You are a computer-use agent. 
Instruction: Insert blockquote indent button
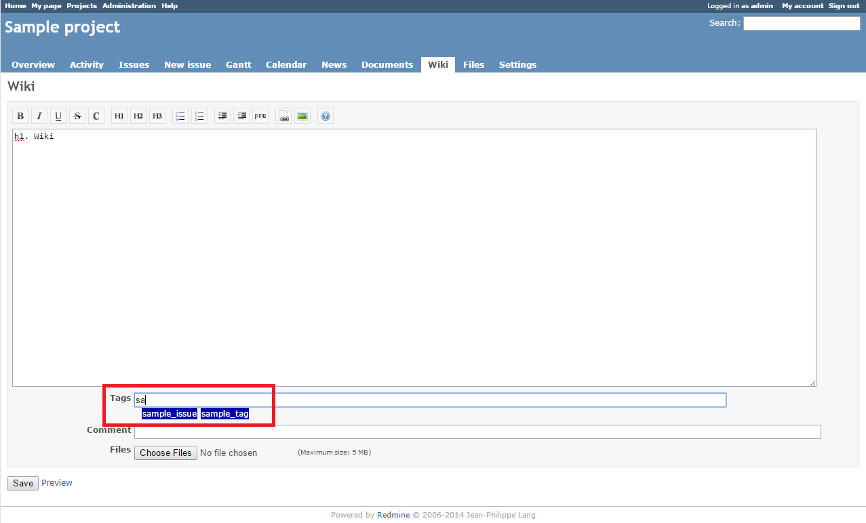click(222, 116)
